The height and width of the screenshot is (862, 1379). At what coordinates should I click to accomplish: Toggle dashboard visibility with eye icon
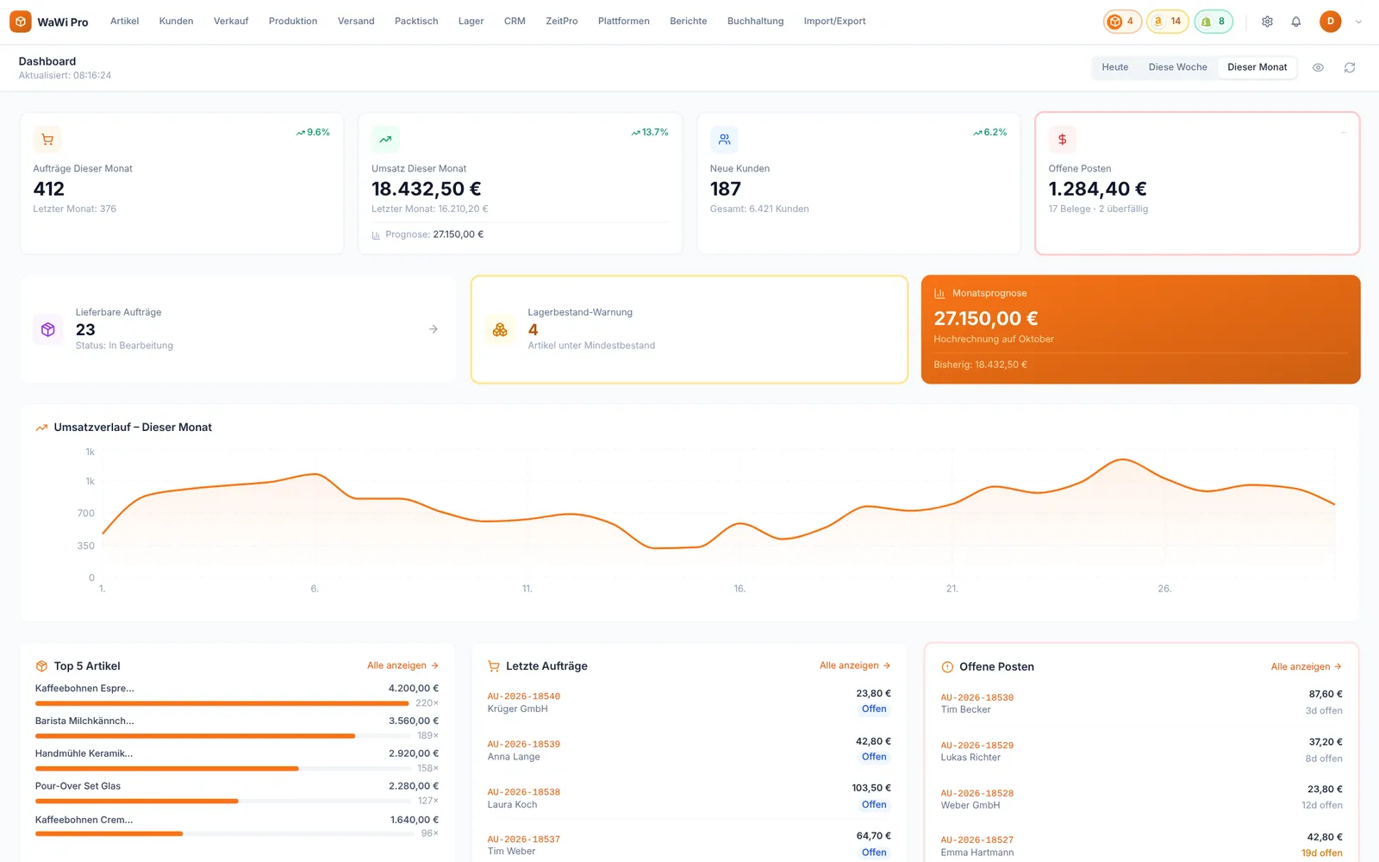1318,67
